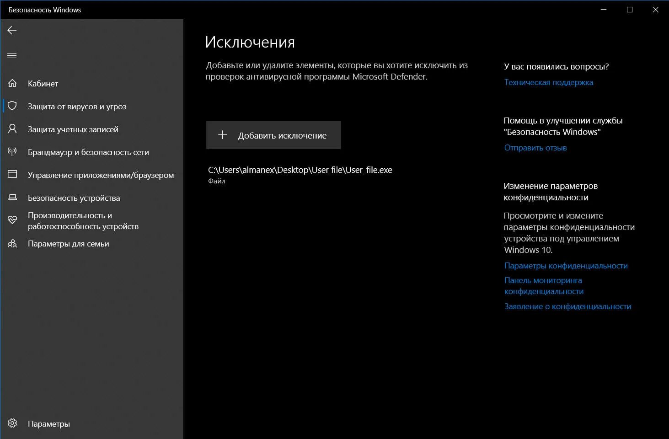Open app and browser control via its icon

click(12, 175)
